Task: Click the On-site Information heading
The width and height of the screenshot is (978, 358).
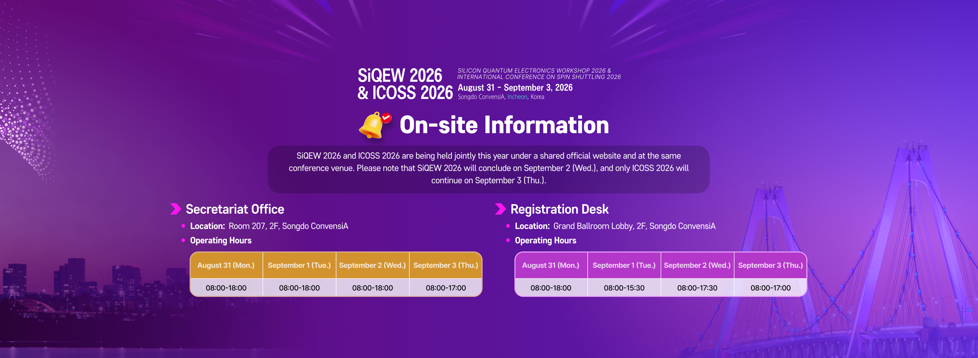Action: pos(504,125)
